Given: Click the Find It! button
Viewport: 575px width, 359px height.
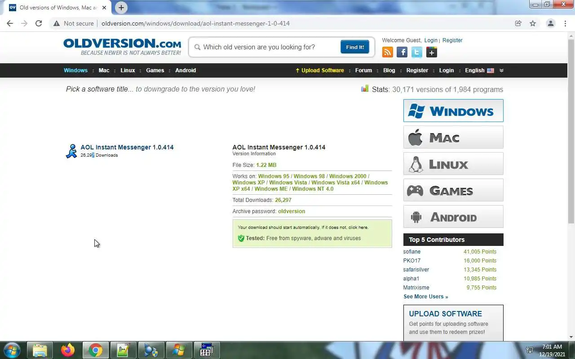Looking at the screenshot, I should pyautogui.click(x=355, y=47).
